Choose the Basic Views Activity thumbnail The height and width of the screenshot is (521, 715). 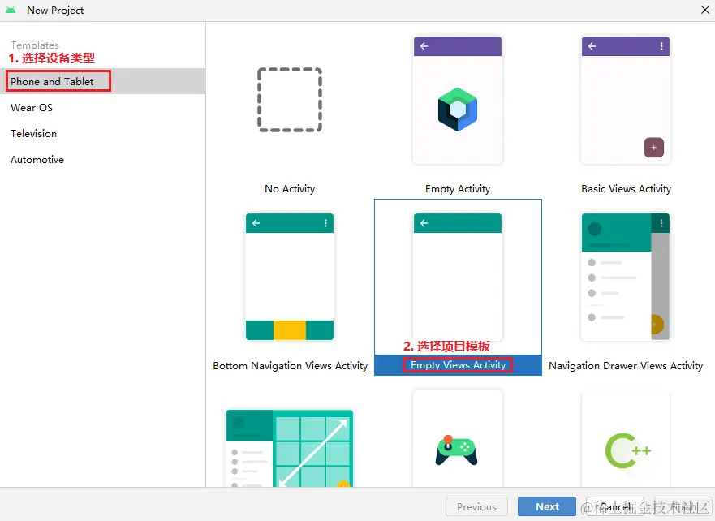[x=625, y=101]
